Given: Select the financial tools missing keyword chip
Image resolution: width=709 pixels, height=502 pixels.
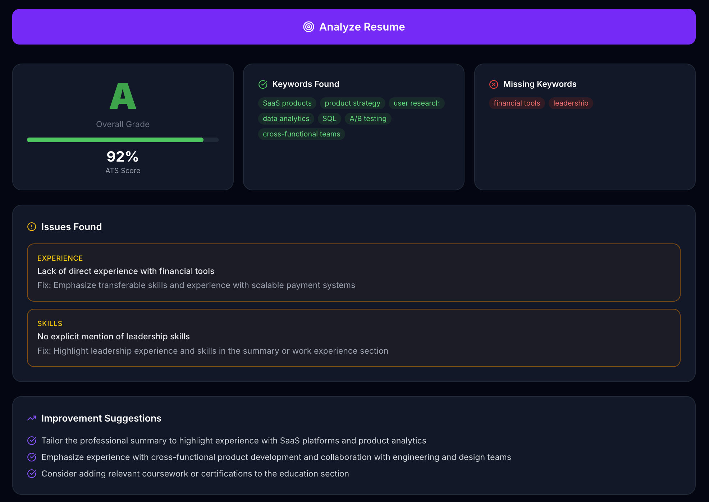Looking at the screenshot, I should (517, 103).
